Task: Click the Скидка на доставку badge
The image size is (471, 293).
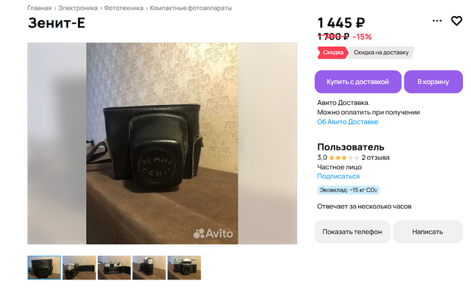Action: [381, 52]
